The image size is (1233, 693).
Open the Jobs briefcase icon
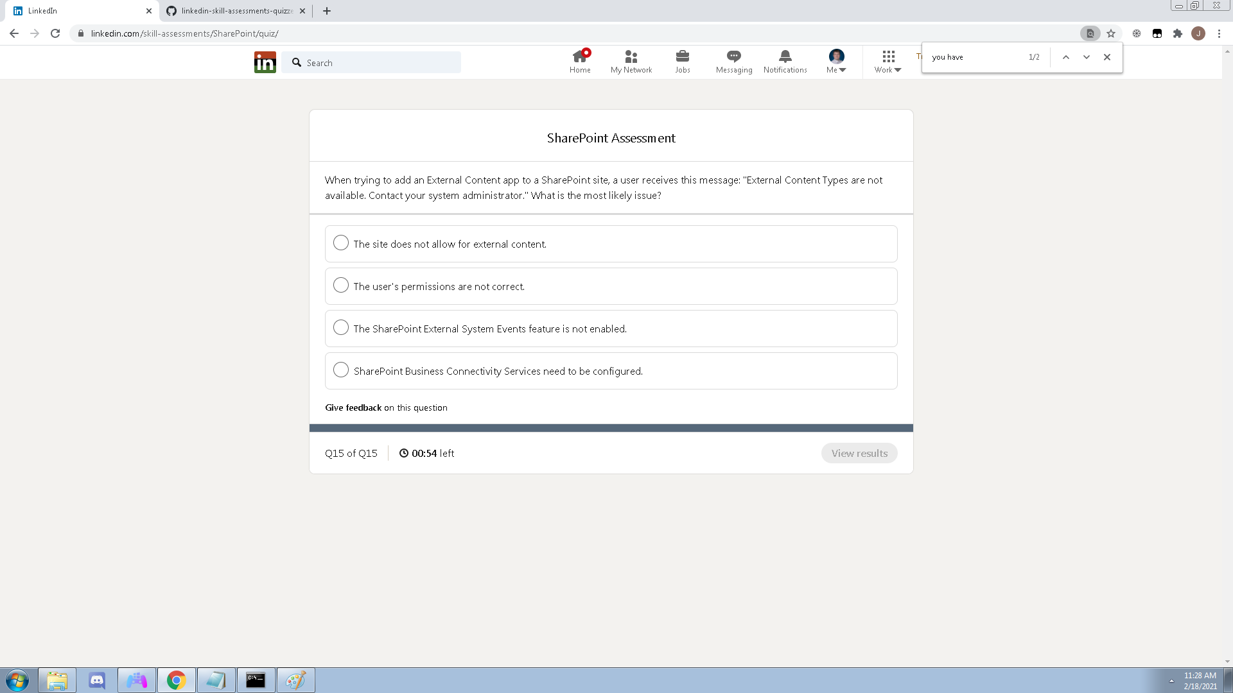tap(682, 56)
